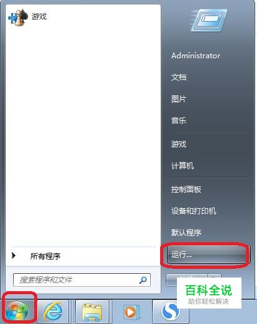The height and width of the screenshot is (324, 257).
Task: Click the user account picture at top right
Action: (x=209, y=20)
